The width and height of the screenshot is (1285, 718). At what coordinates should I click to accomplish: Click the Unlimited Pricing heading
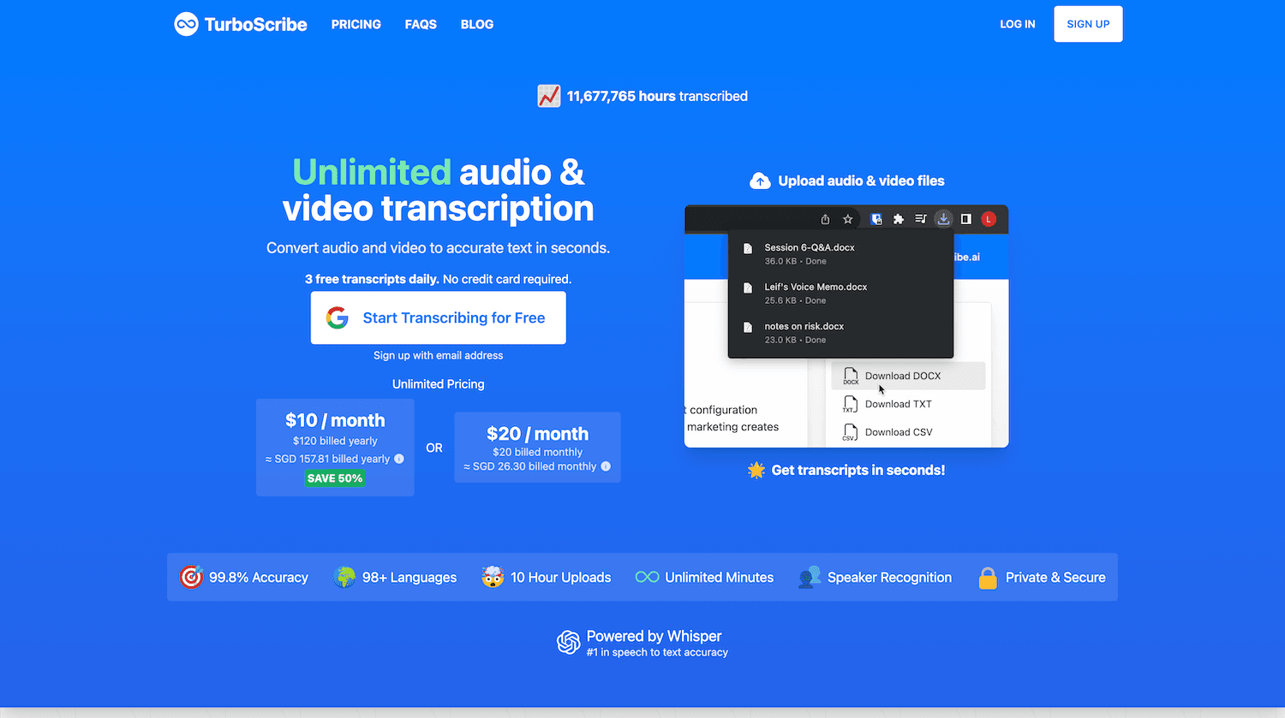pyautogui.click(x=439, y=384)
